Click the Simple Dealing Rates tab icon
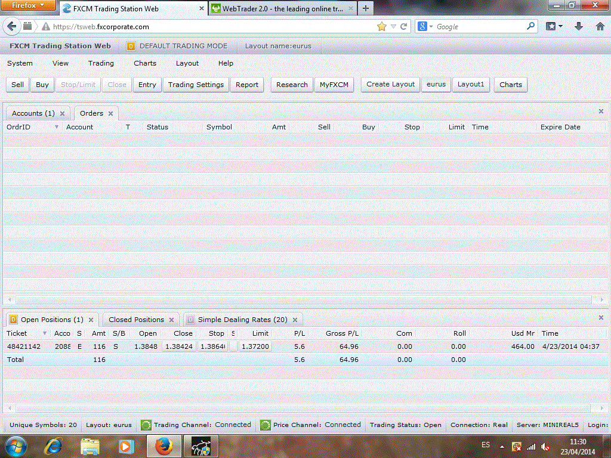Screen dimensions: 611x458 190,320
